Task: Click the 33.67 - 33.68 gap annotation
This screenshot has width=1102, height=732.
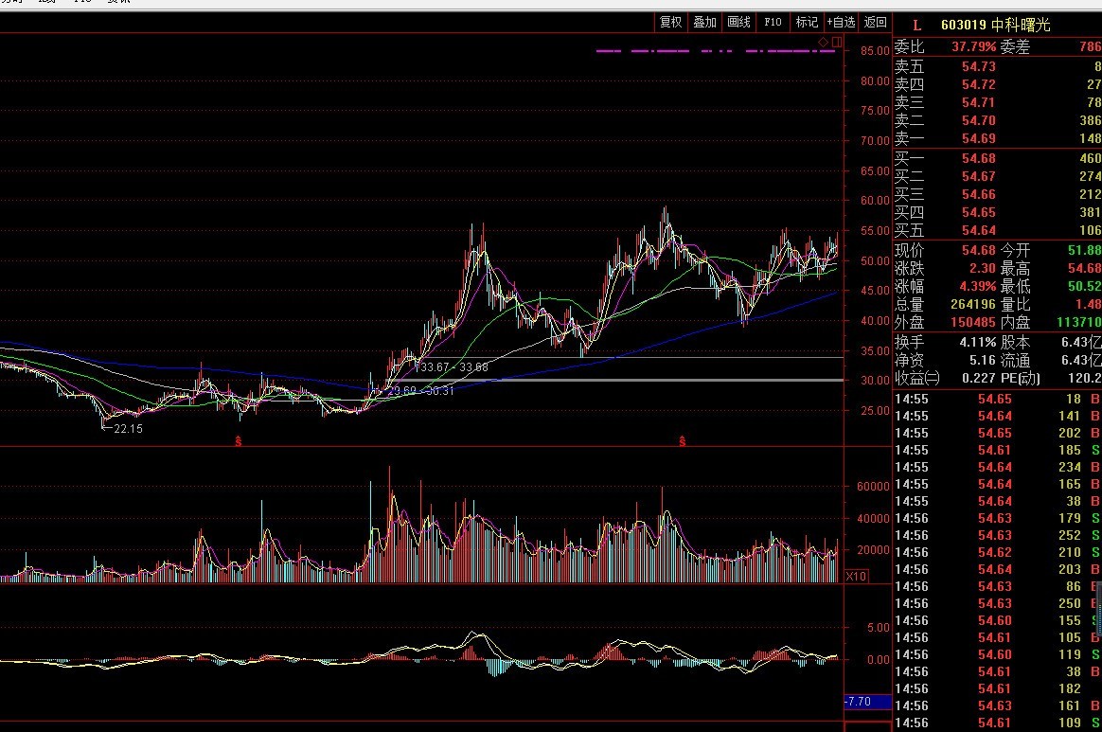Action: tap(454, 367)
